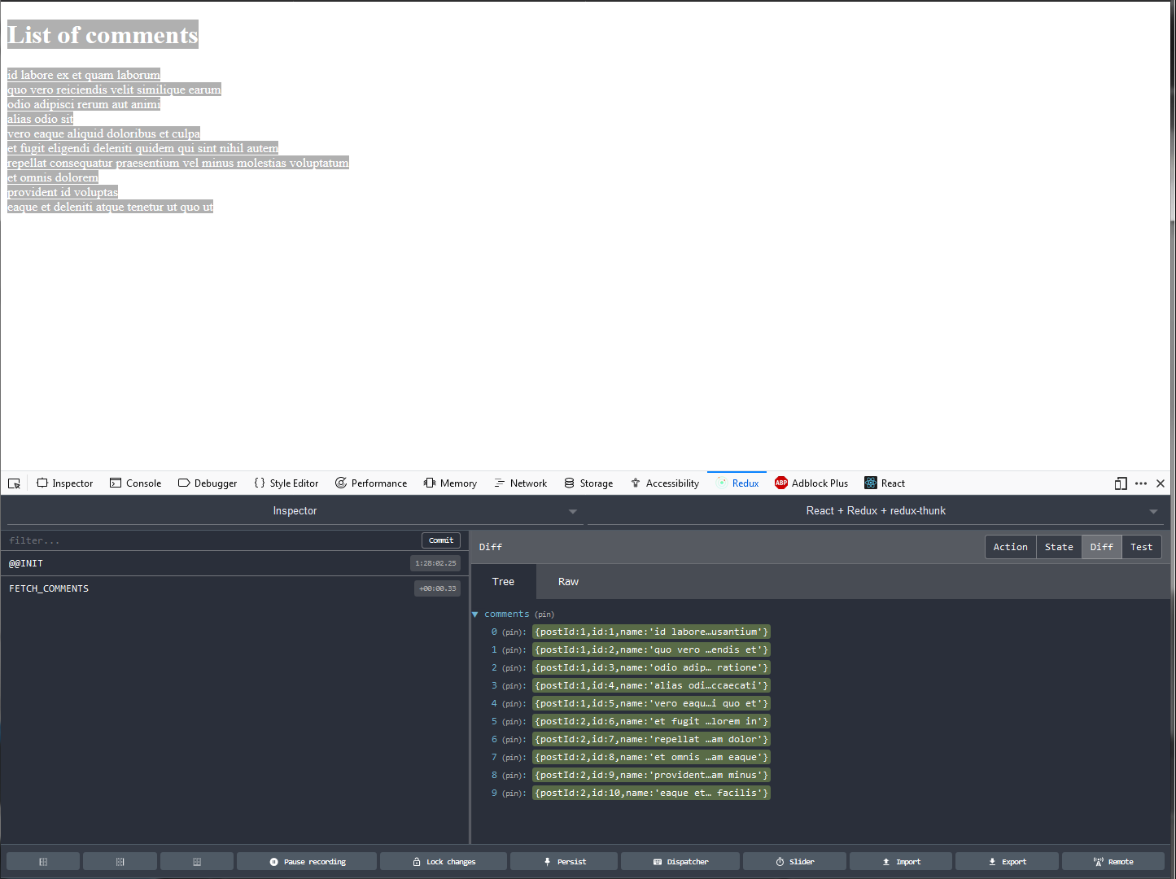Toggle Lock changes

coord(444,861)
